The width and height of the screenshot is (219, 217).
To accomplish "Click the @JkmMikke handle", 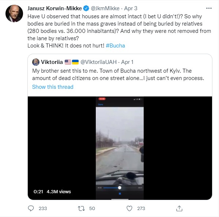I will (105, 8).
